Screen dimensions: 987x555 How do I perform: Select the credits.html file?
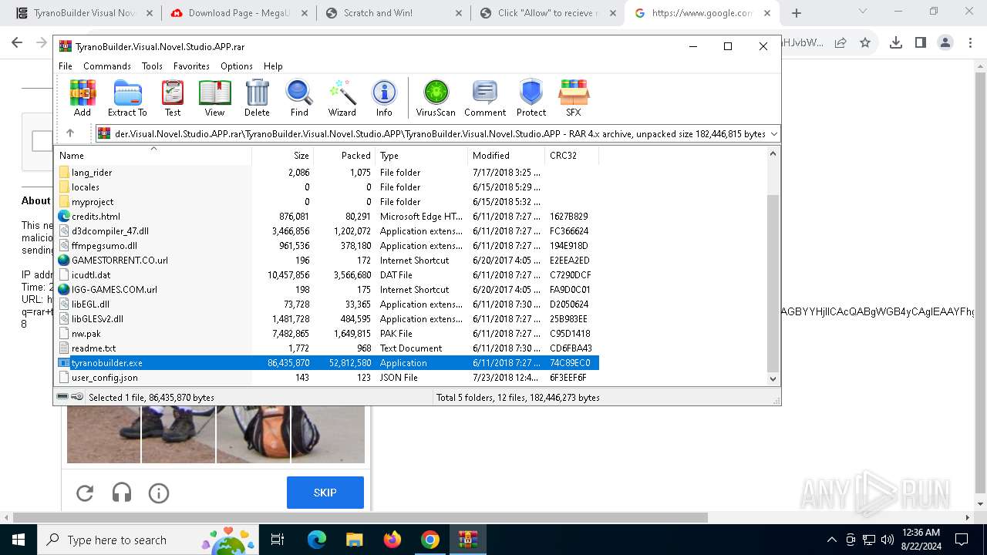(96, 217)
